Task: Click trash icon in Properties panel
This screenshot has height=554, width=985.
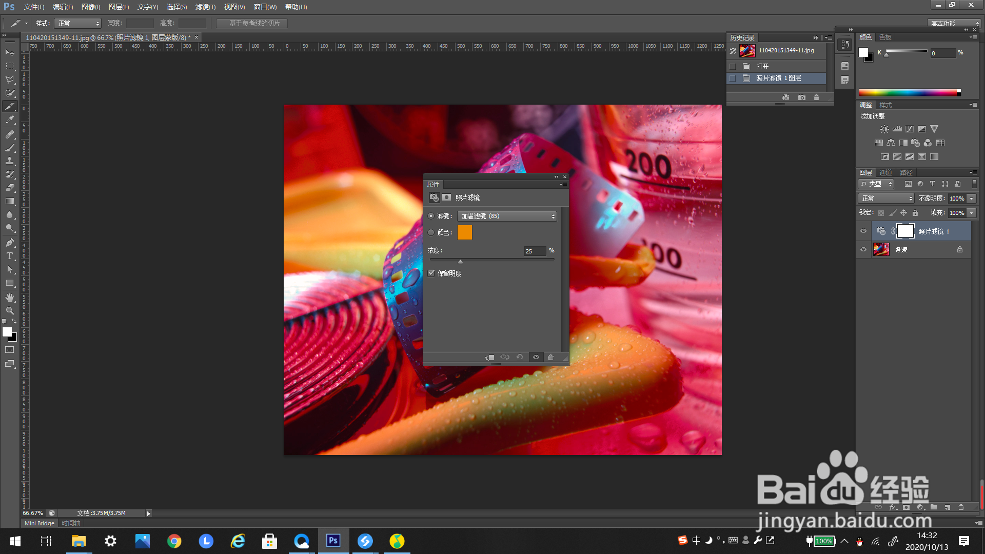Action: (550, 358)
